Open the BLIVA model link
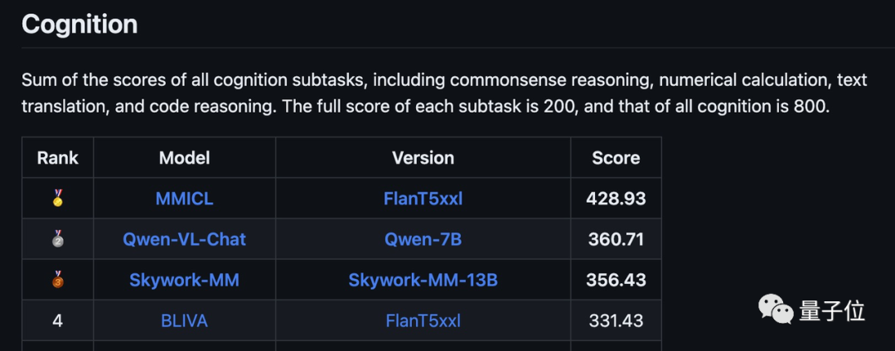 [184, 321]
